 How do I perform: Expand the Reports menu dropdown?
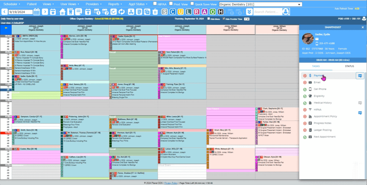[115, 4]
